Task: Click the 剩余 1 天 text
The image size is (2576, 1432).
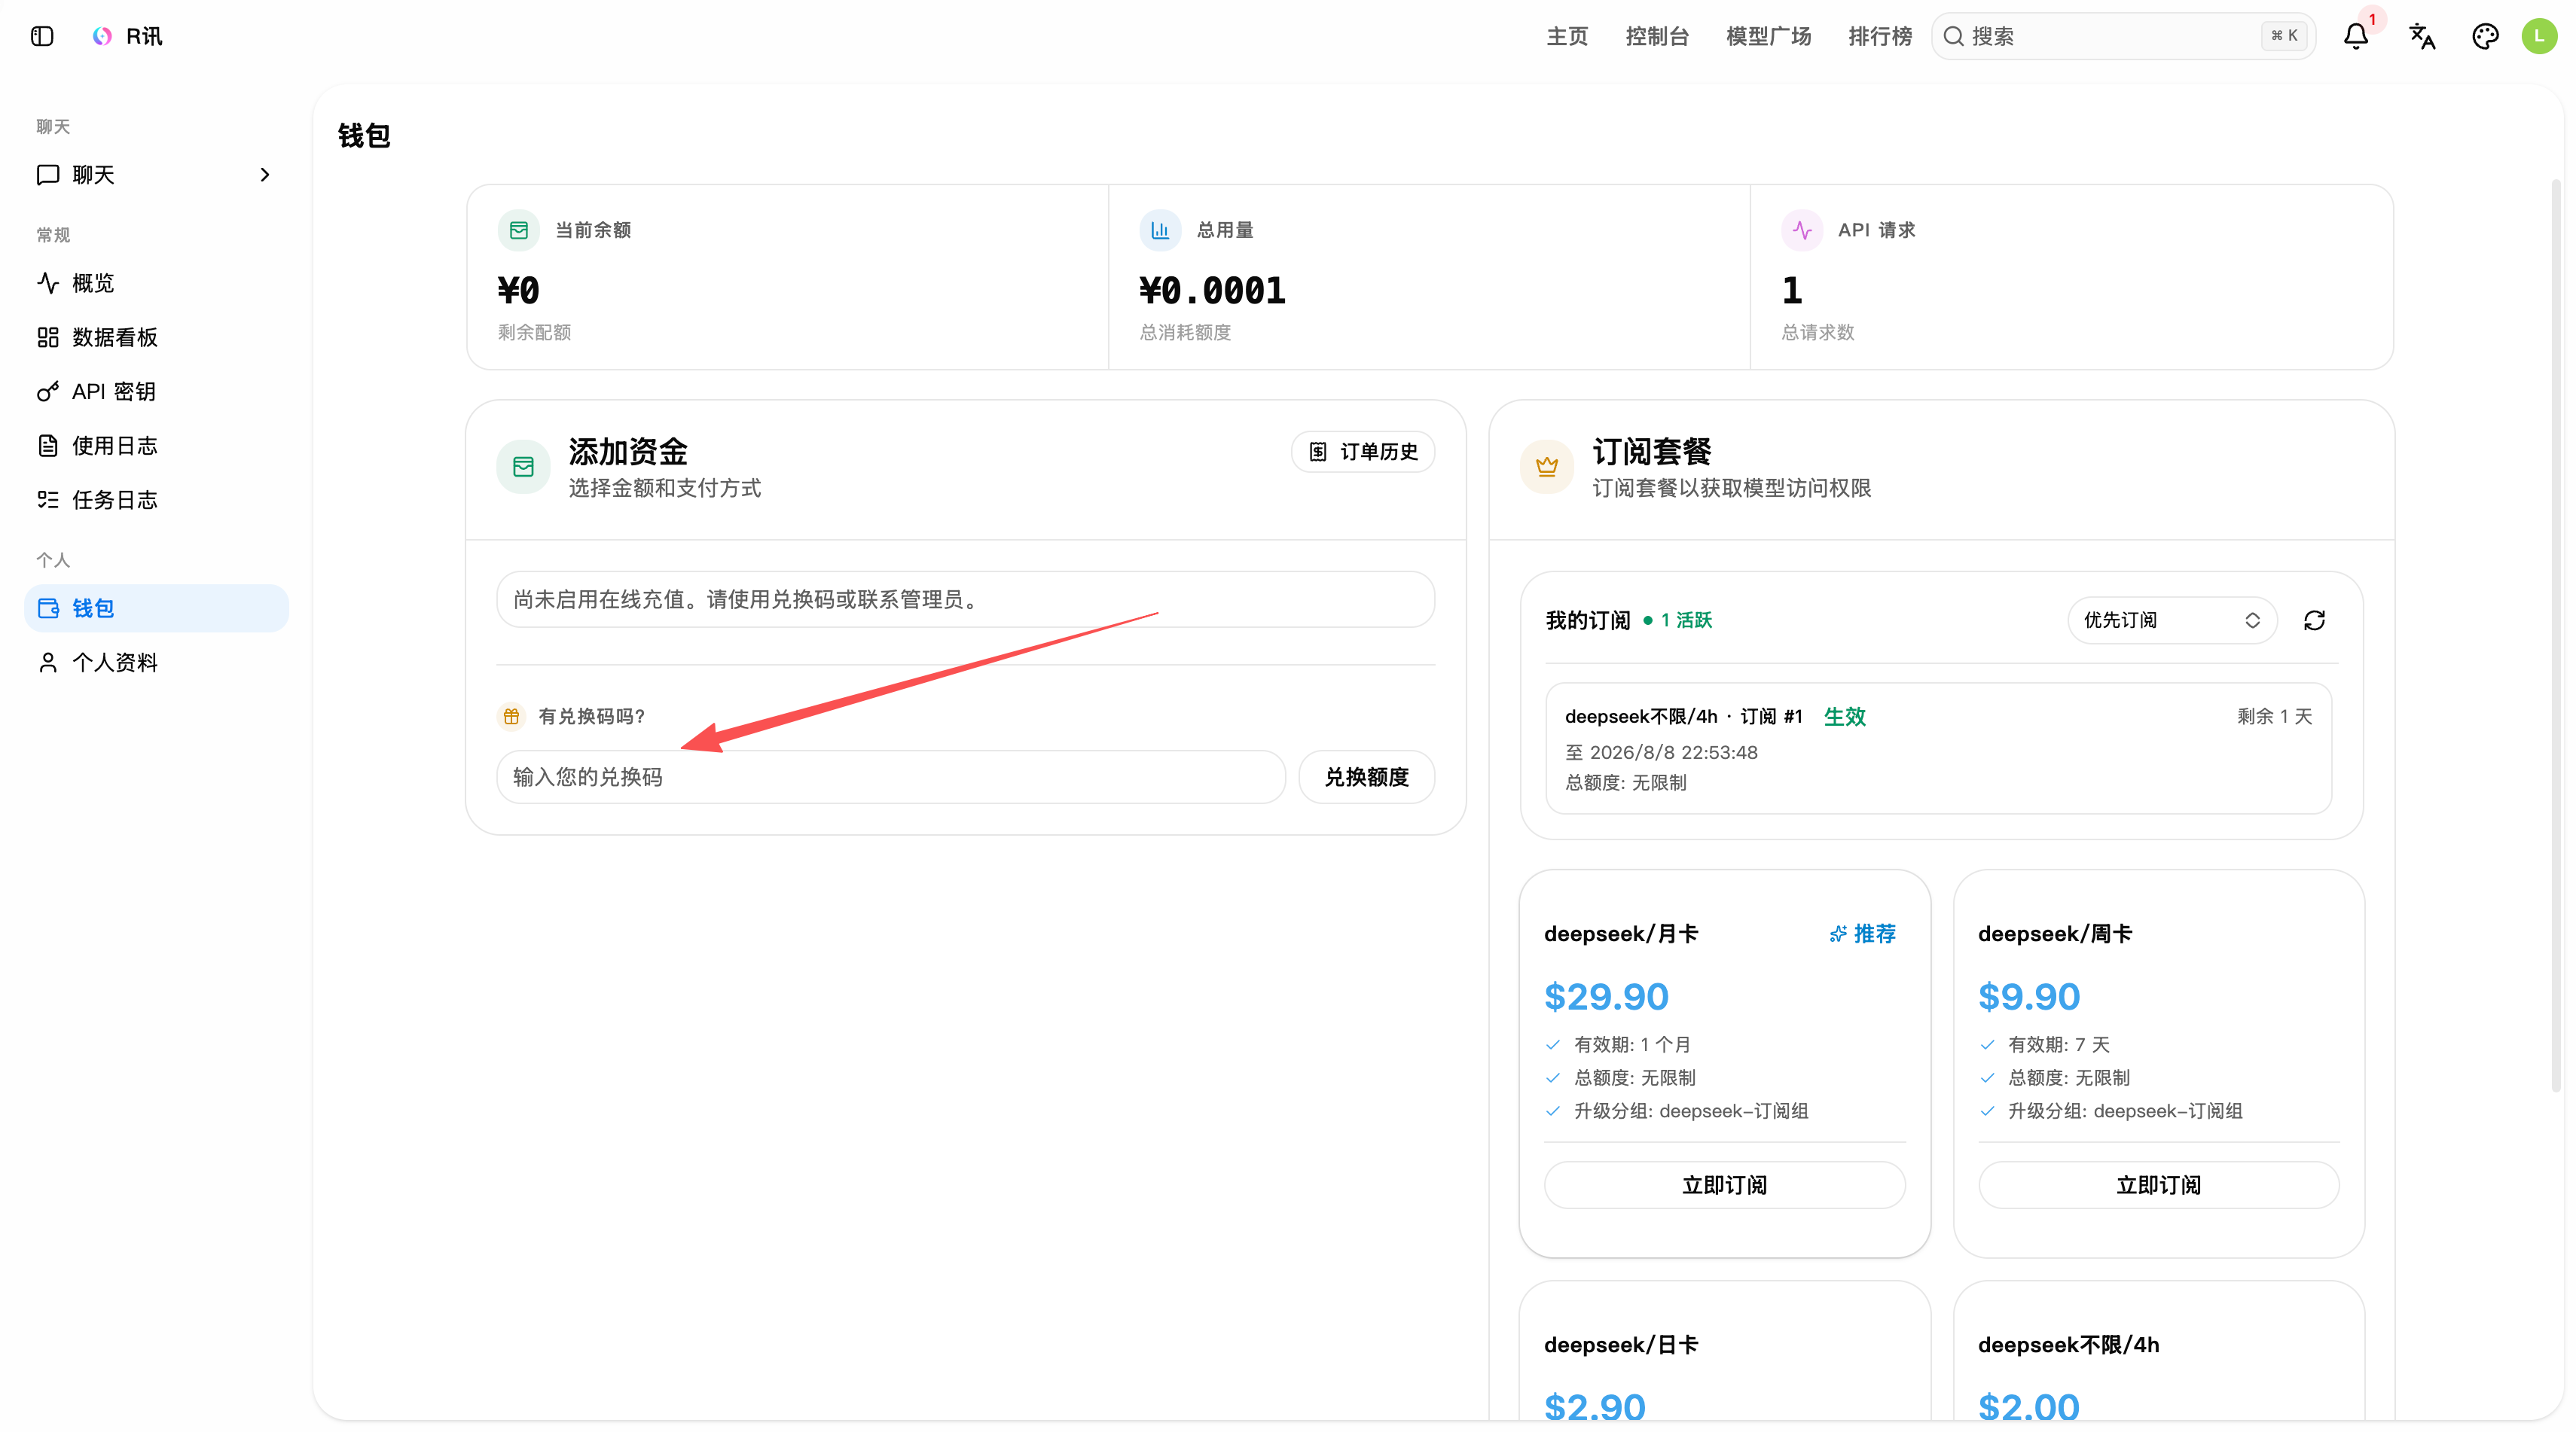Action: [2274, 717]
